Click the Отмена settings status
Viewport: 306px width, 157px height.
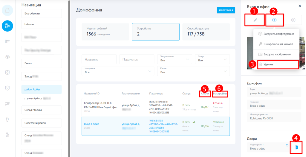(218, 103)
